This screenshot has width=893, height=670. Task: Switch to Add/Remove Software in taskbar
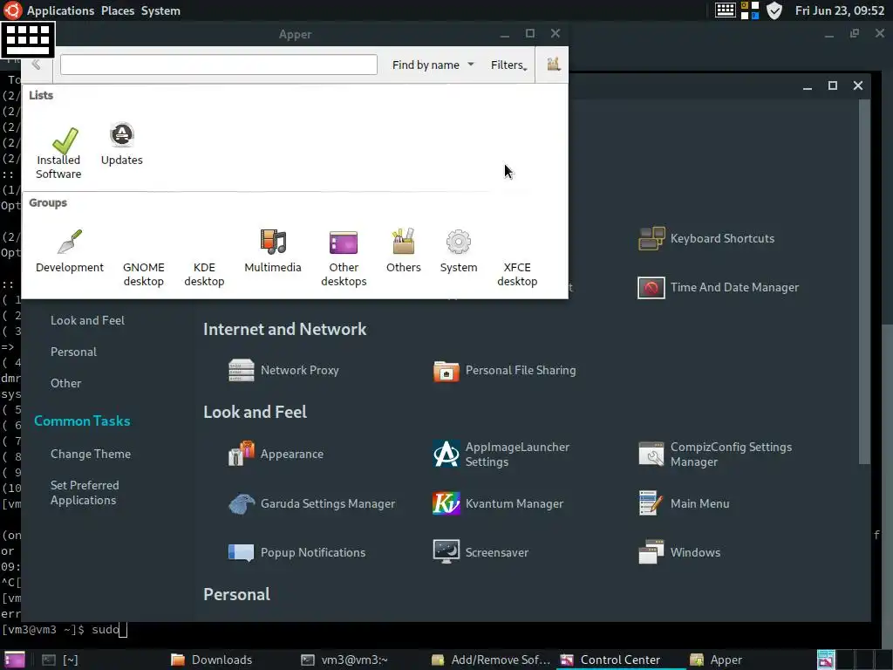point(490,660)
